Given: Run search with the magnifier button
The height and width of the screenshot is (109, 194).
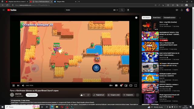Looking at the screenshot, I should [x=122, y=10].
